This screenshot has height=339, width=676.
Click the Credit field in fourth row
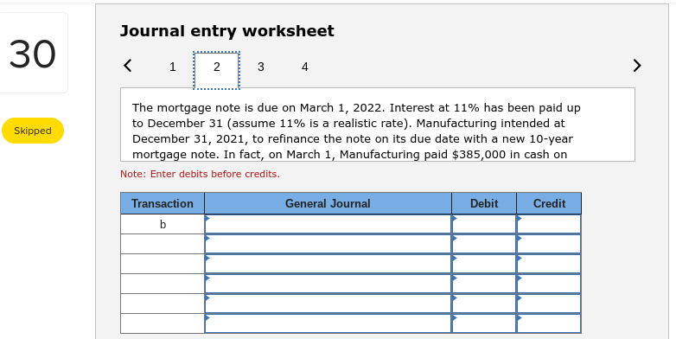pos(549,284)
